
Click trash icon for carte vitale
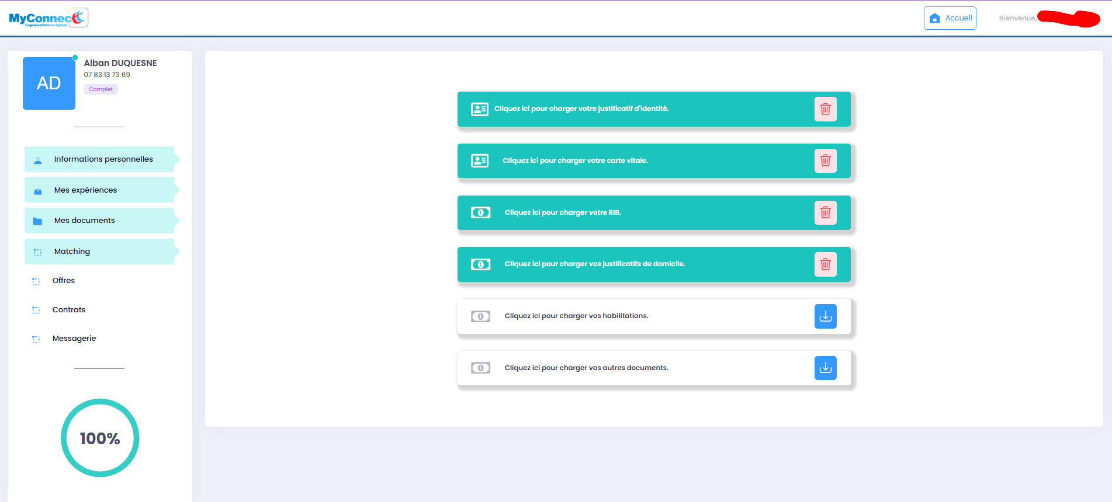pyautogui.click(x=825, y=161)
